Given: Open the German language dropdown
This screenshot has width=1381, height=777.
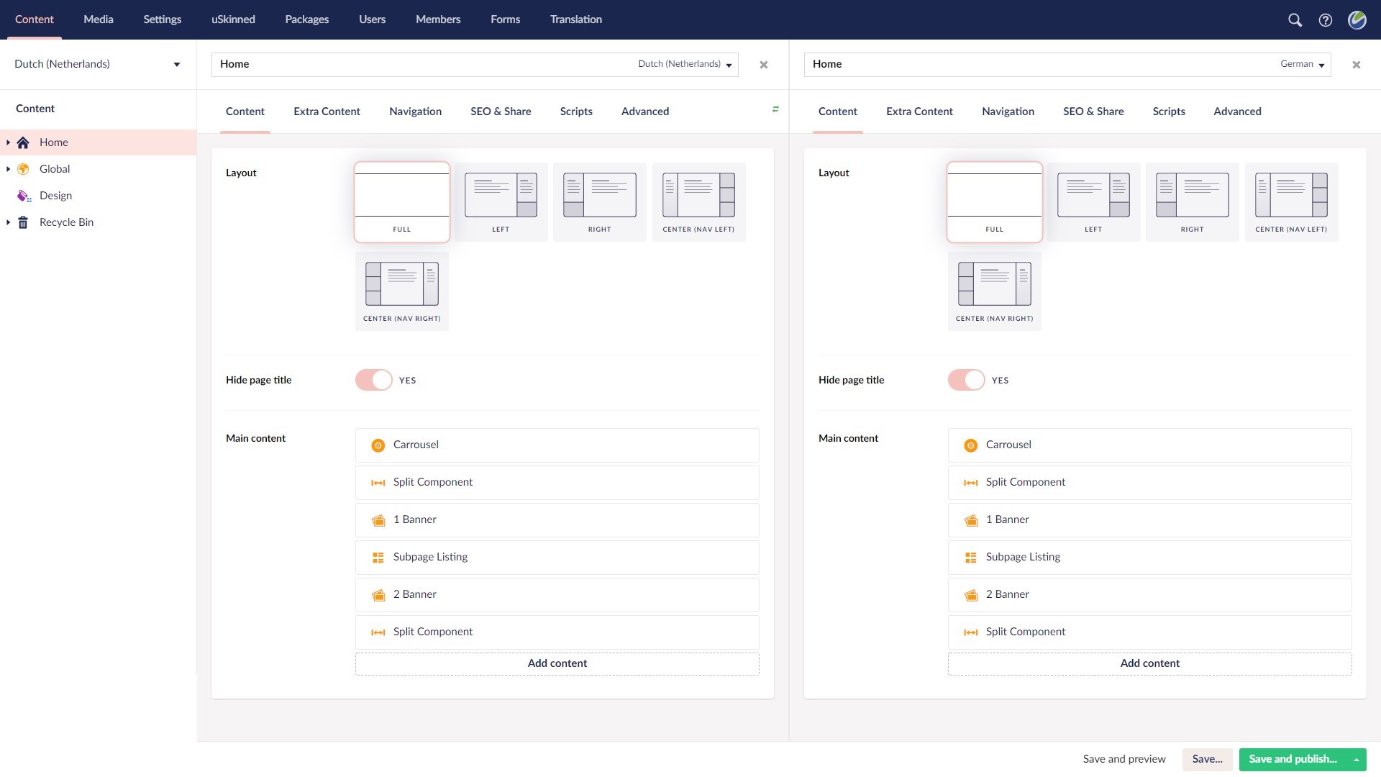Looking at the screenshot, I should (x=1300, y=64).
